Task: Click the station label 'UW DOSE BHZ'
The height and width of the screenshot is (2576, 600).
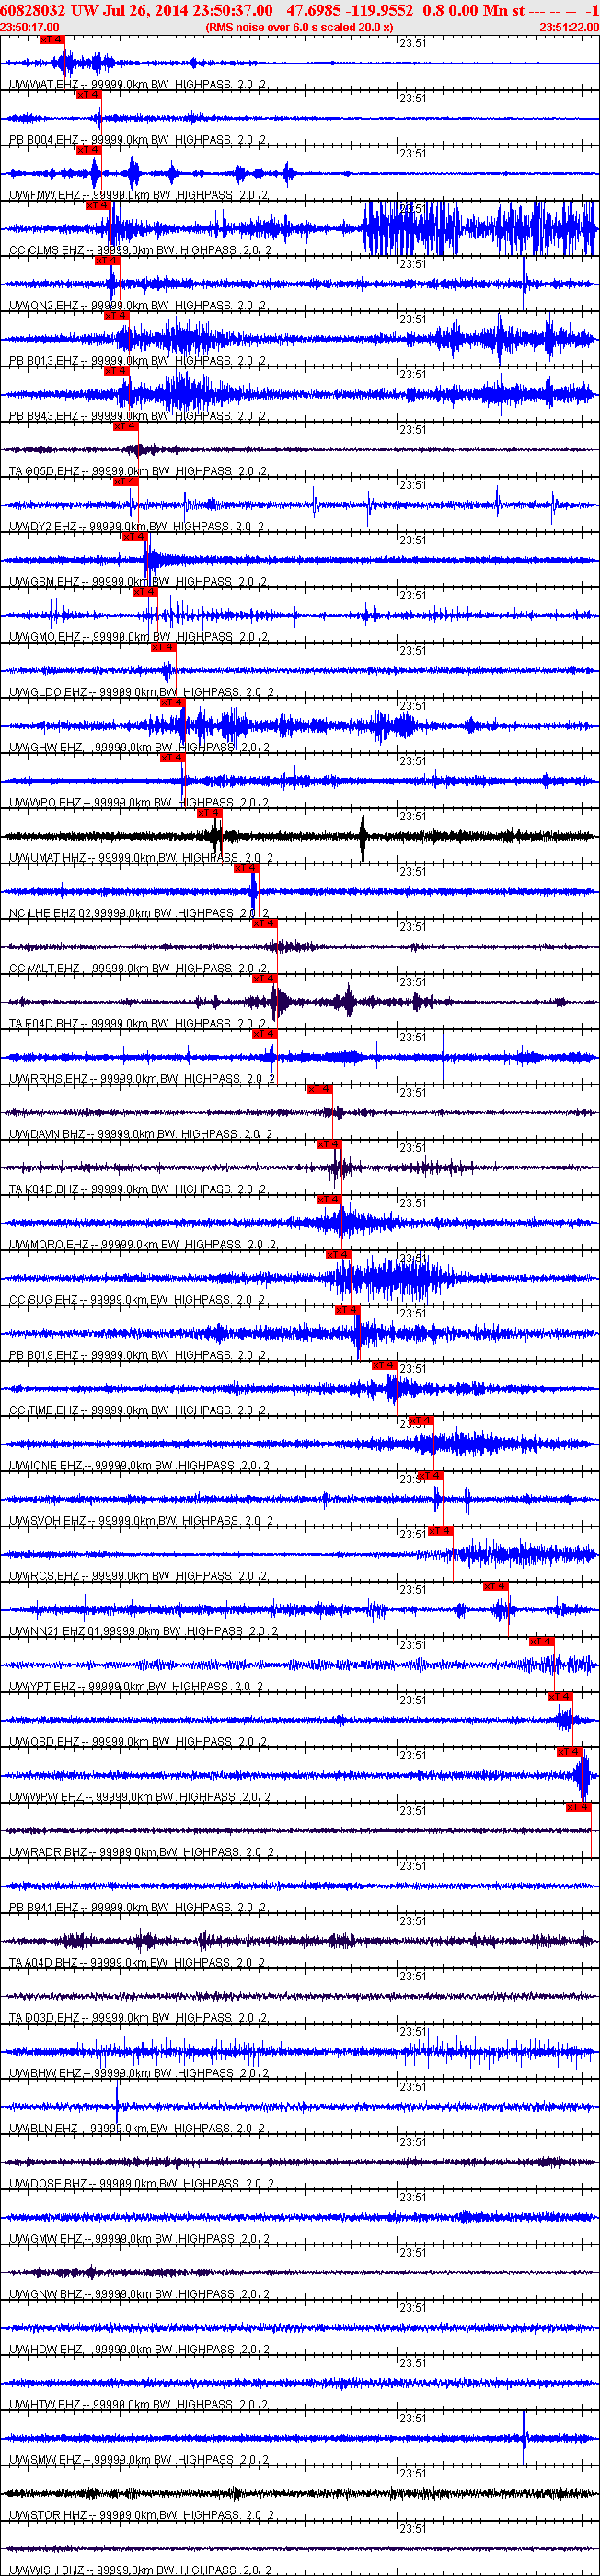Action: coord(48,2183)
